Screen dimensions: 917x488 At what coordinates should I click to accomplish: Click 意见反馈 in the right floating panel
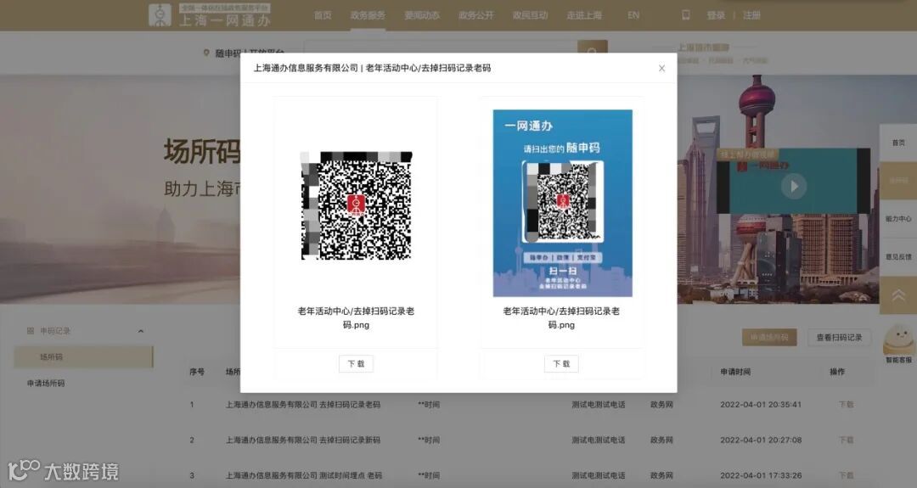[898, 256]
